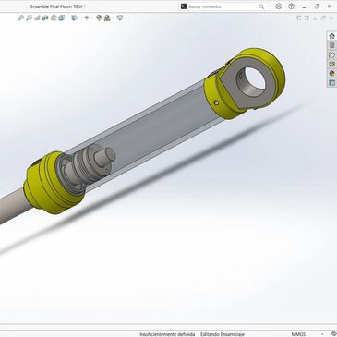Expand the Apply Scene dropdown arrow

click(x=113, y=18)
